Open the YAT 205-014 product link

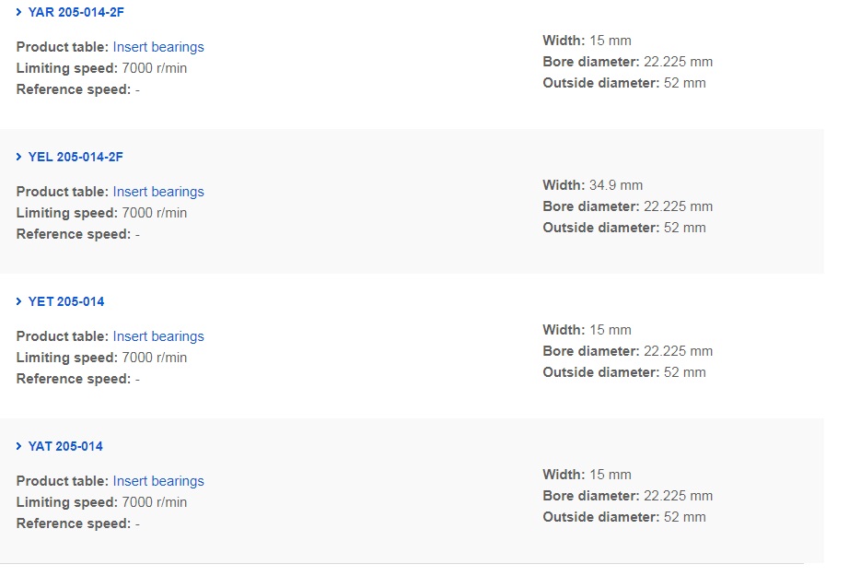(x=65, y=446)
